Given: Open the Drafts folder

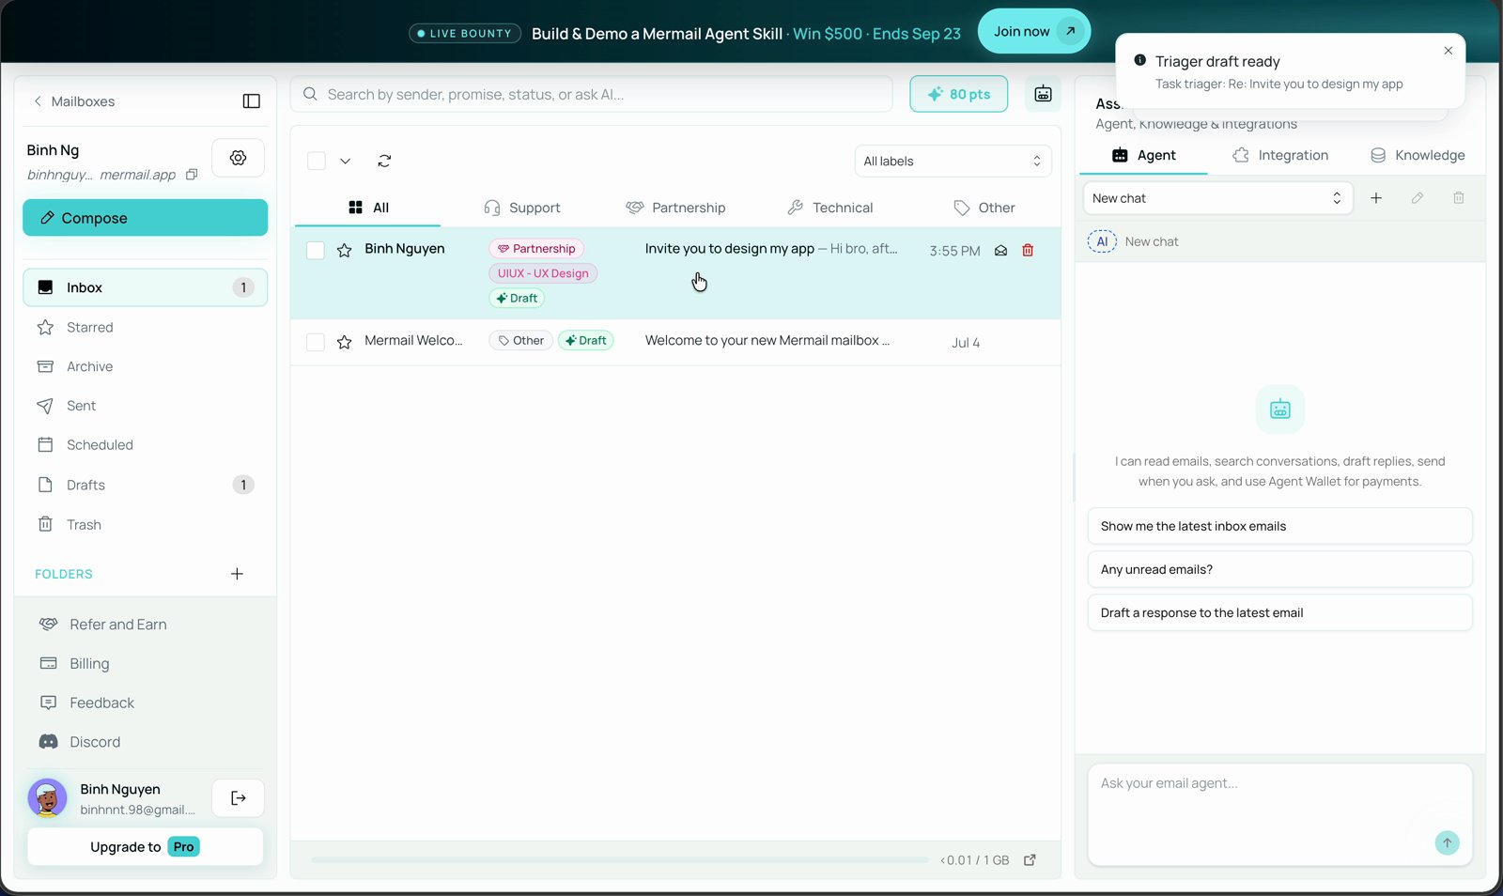Looking at the screenshot, I should [x=146, y=485].
